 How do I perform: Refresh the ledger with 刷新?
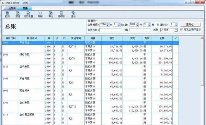tap(40, 14)
